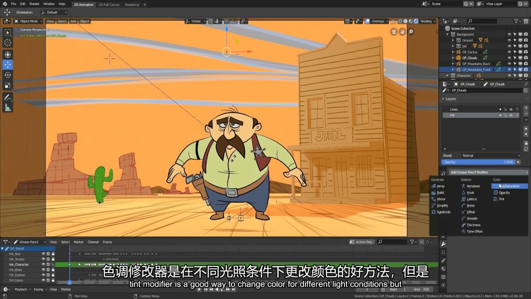531x299 pixels.
Task: Switch to rendered shading mode
Action: [416, 21]
